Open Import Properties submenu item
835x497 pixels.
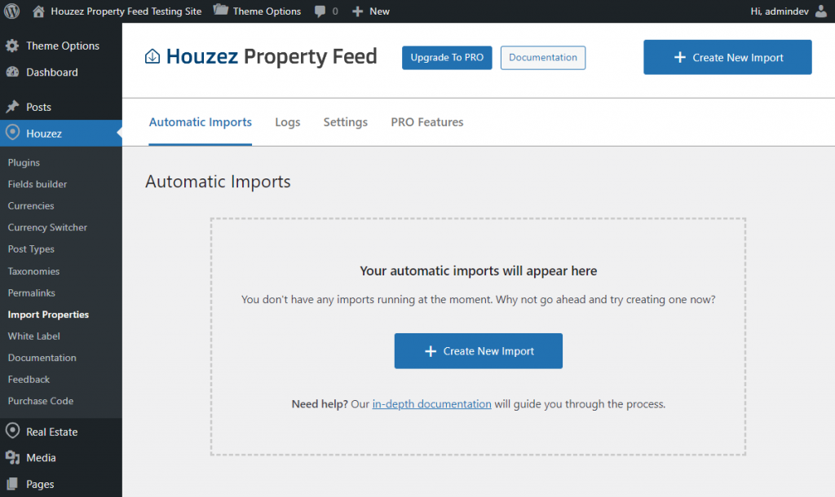tap(48, 314)
